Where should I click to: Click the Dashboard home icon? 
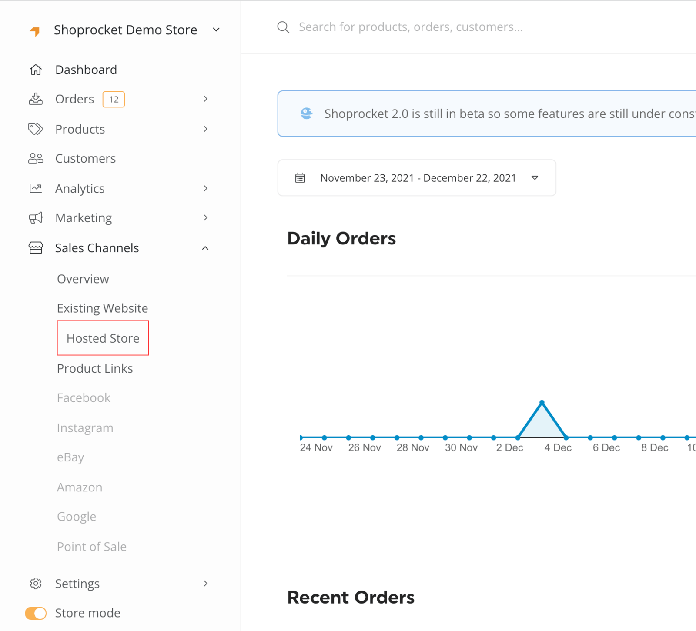tap(36, 70)
